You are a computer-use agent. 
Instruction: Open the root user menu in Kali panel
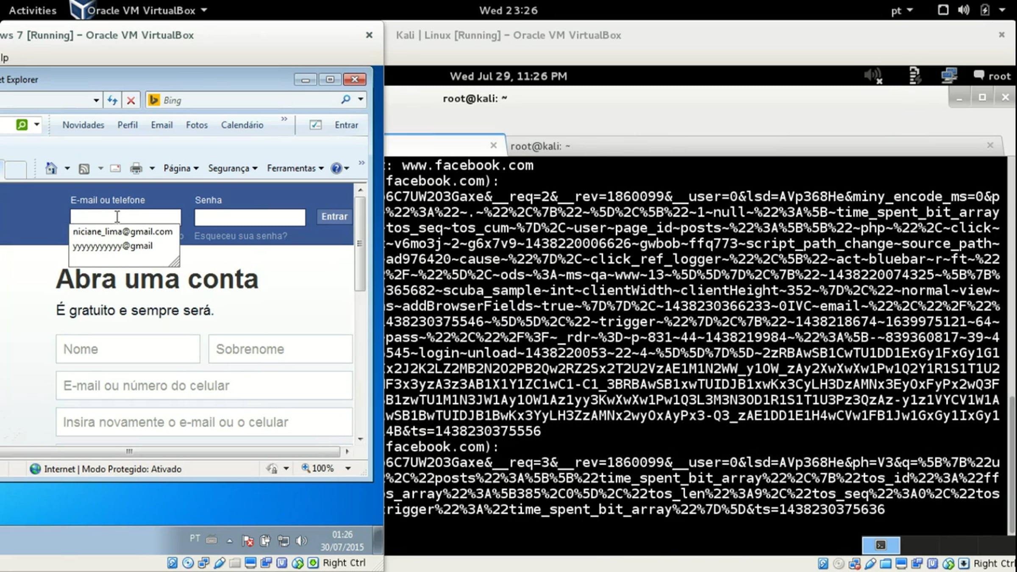click(992, 76)
